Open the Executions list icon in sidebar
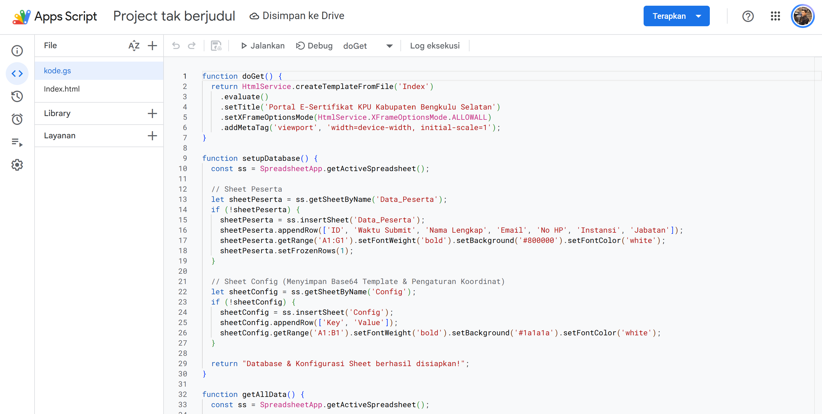 click(x=17, y=142)
